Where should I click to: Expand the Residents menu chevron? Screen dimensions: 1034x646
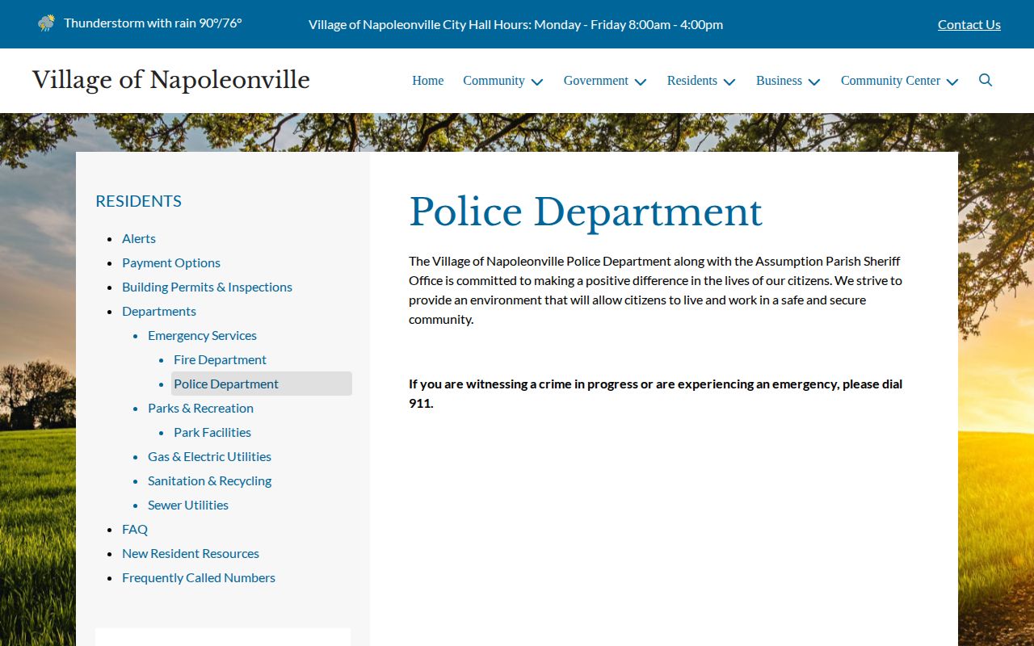(x=729, y=82)
